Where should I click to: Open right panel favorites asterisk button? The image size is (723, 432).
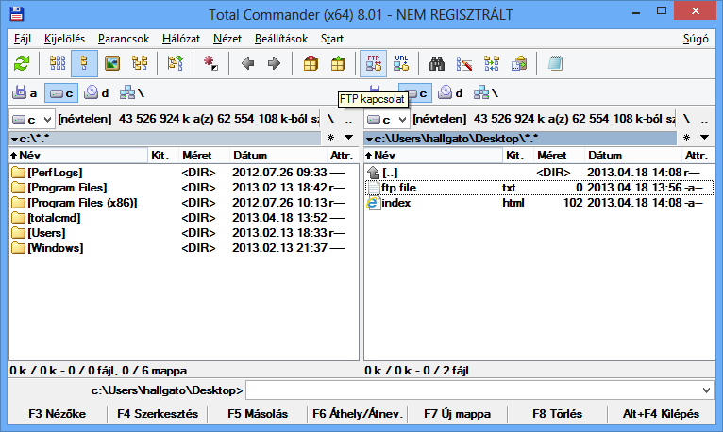pos(686,138)
